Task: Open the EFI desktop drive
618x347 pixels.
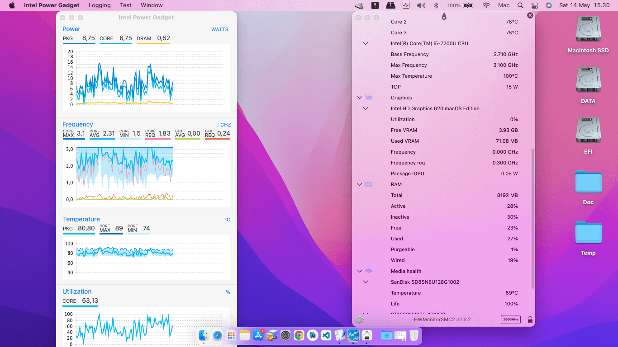Action: [x=588, y=131]
